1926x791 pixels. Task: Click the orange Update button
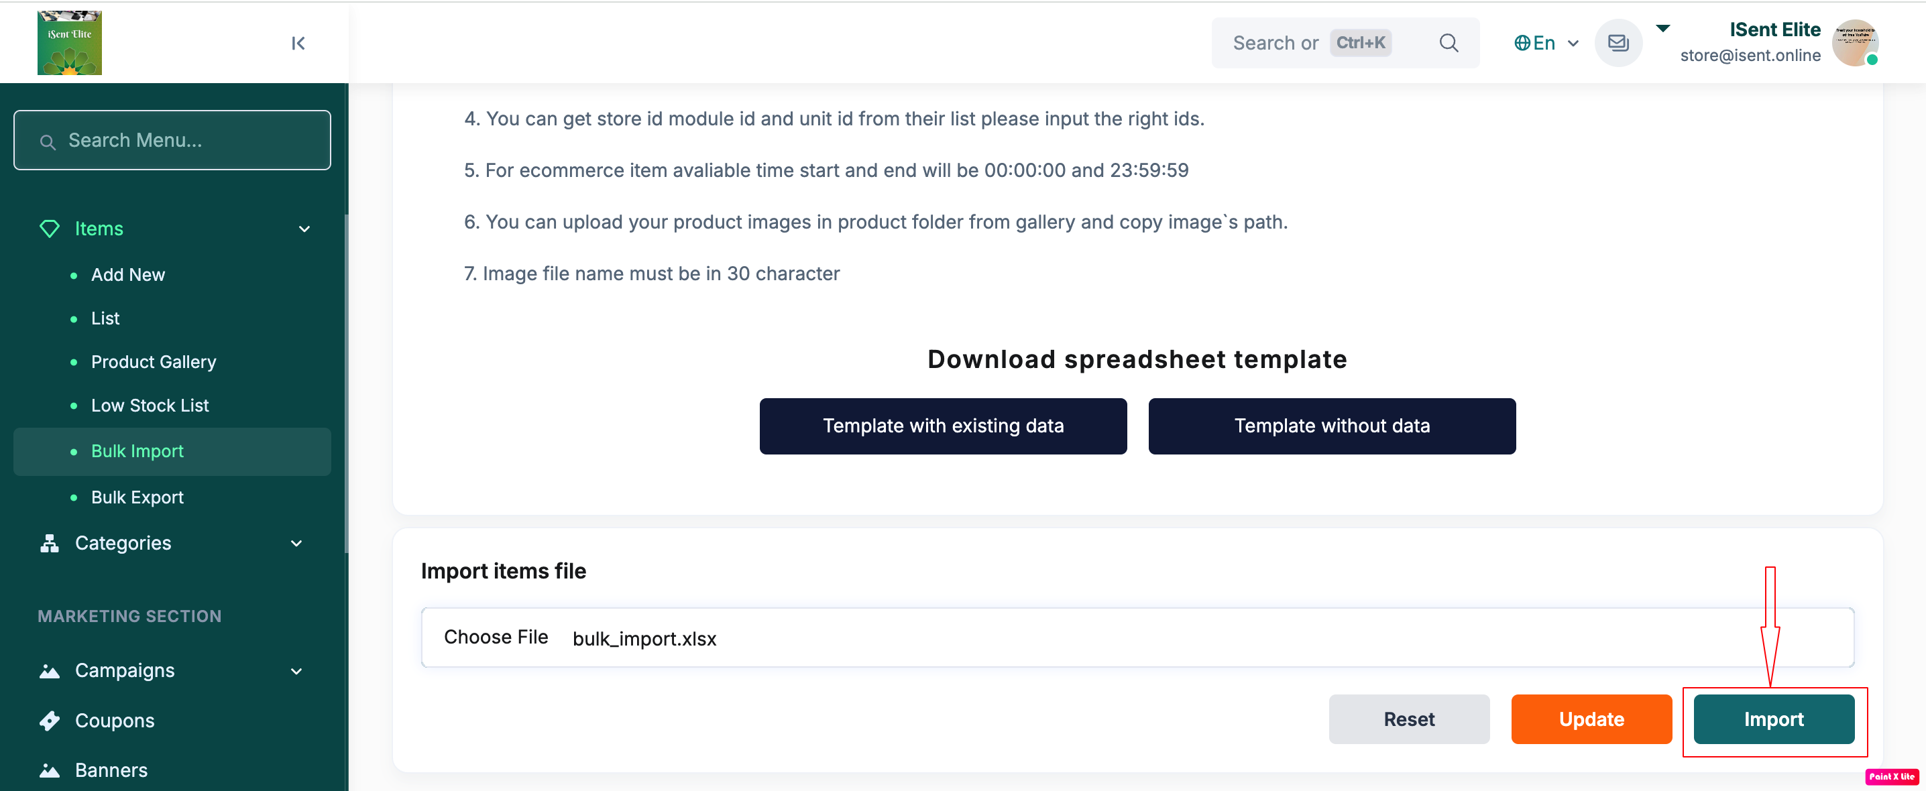click(x=1591, y=719)
